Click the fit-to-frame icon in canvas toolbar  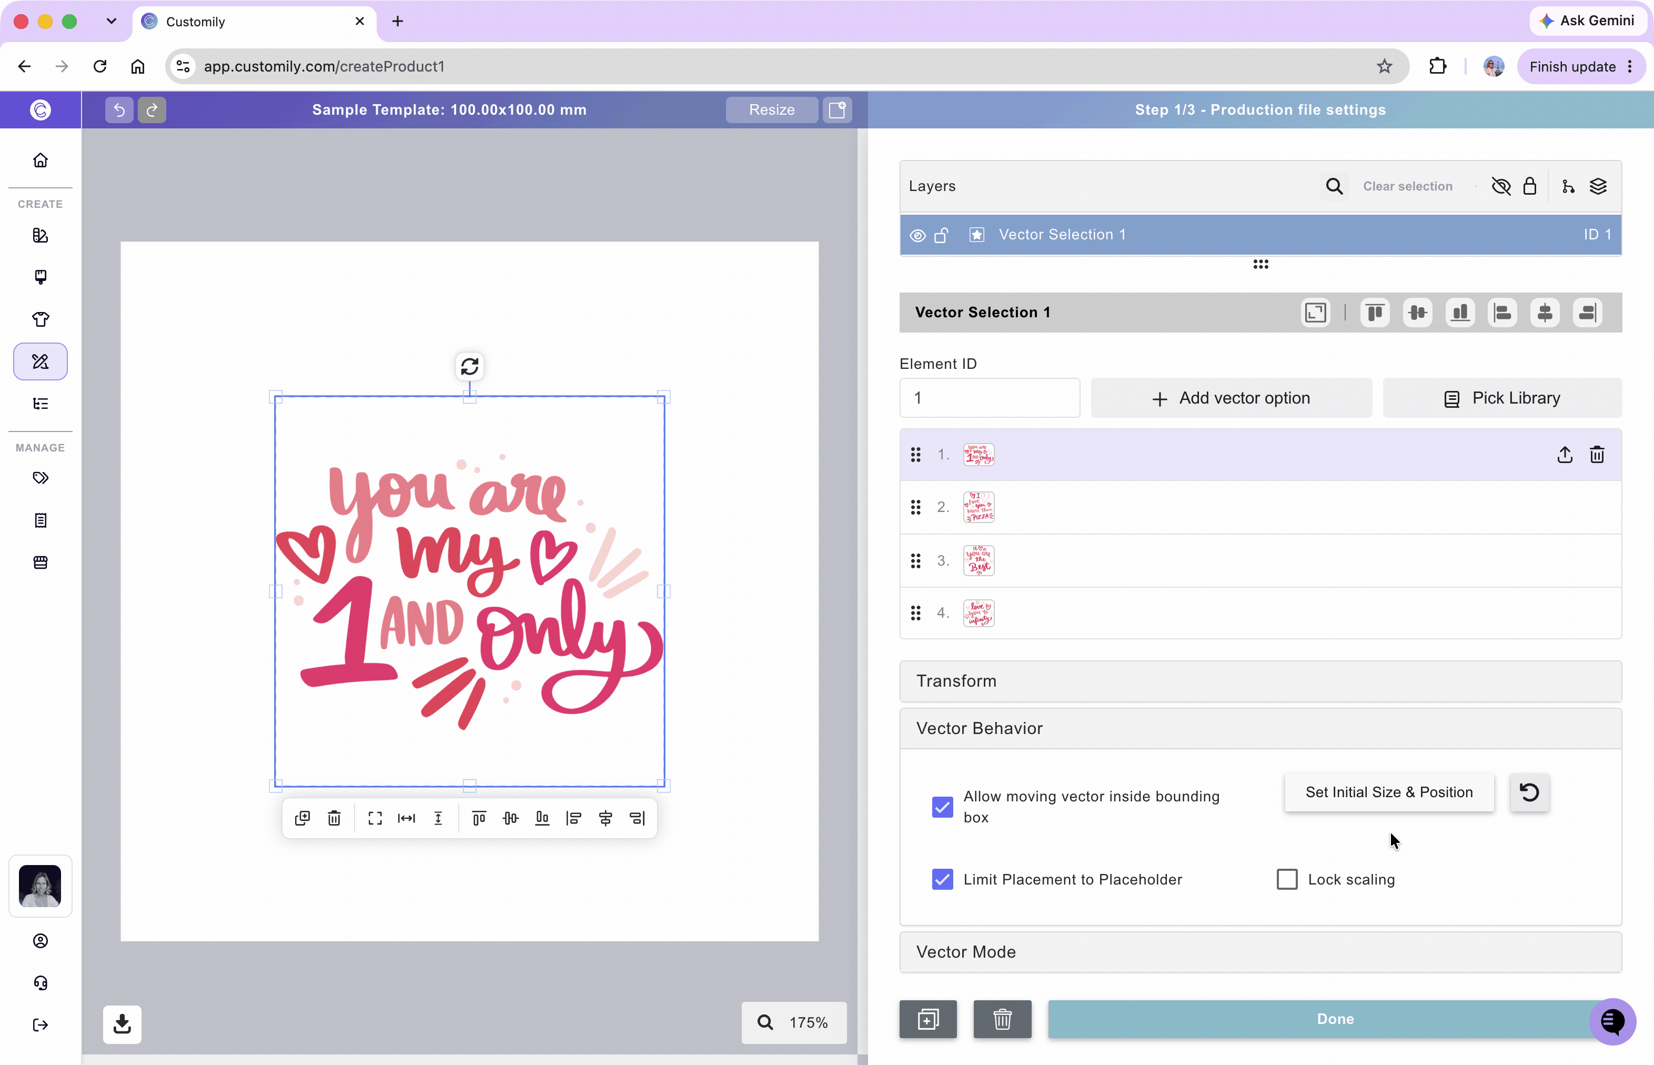pos(375,818)
